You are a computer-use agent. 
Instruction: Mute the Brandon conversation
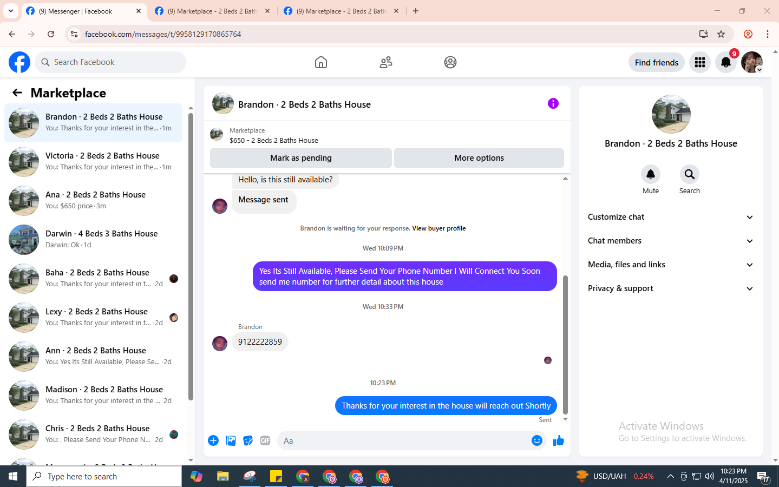pos(651,174)
